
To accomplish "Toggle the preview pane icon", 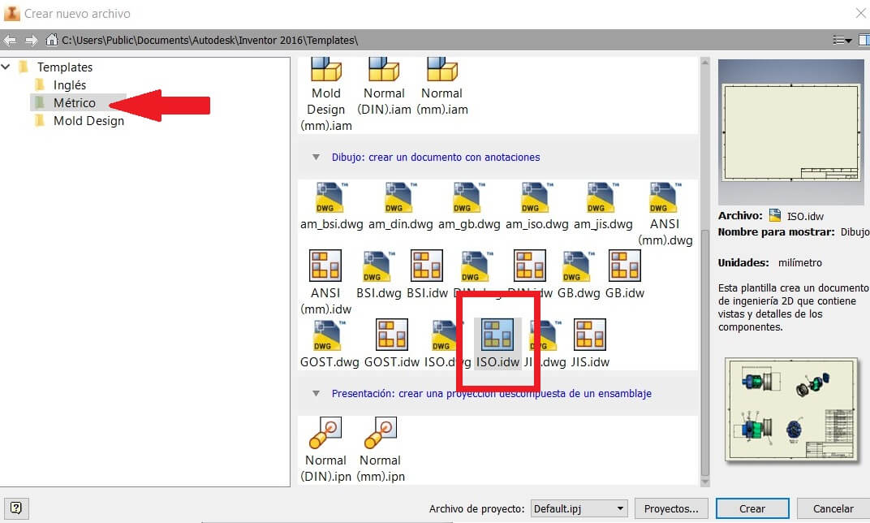I will [864, 40].
